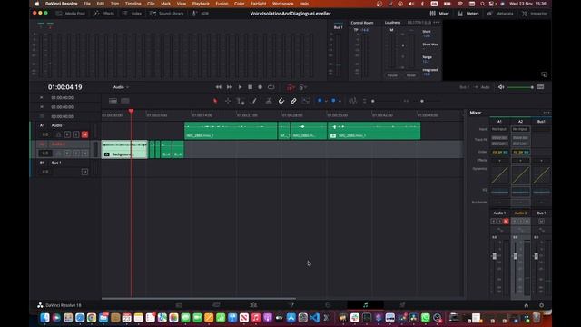Viewport: 581px width, 327px height.
Task: Open the Fairlight menu
Action: (258, 4)
